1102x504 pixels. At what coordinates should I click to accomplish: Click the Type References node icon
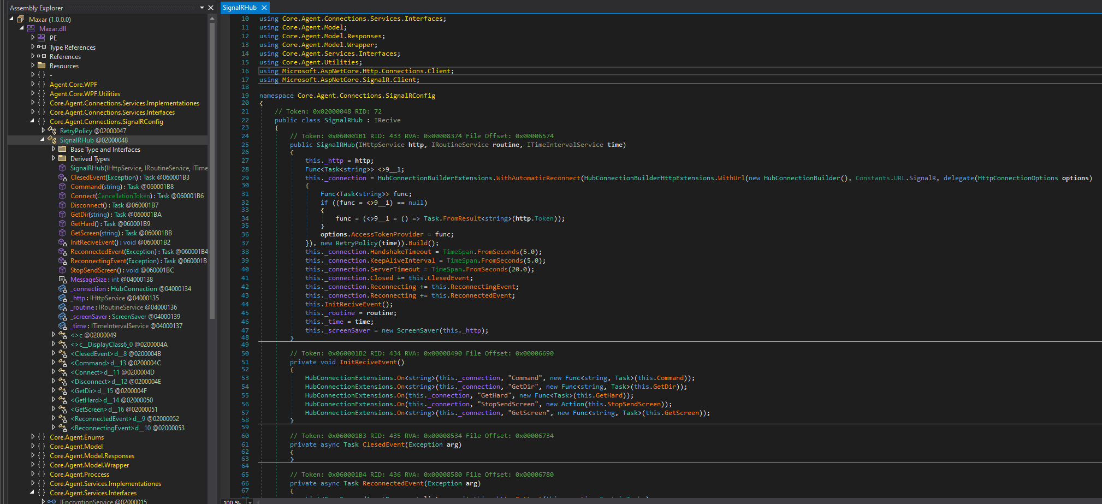coord(42,47)
